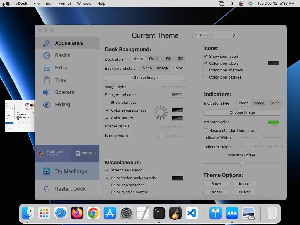Open the Current Theme dropdown

215,35
